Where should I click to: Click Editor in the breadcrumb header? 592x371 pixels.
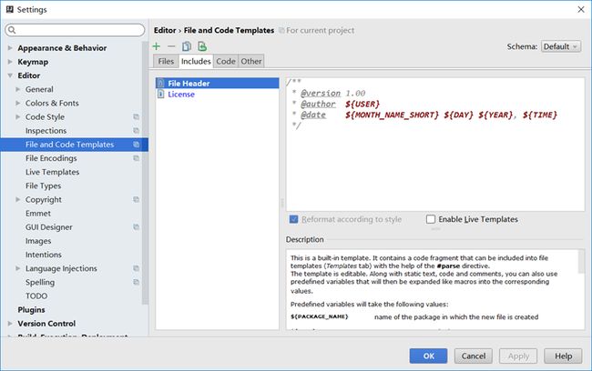click(165, 30)
